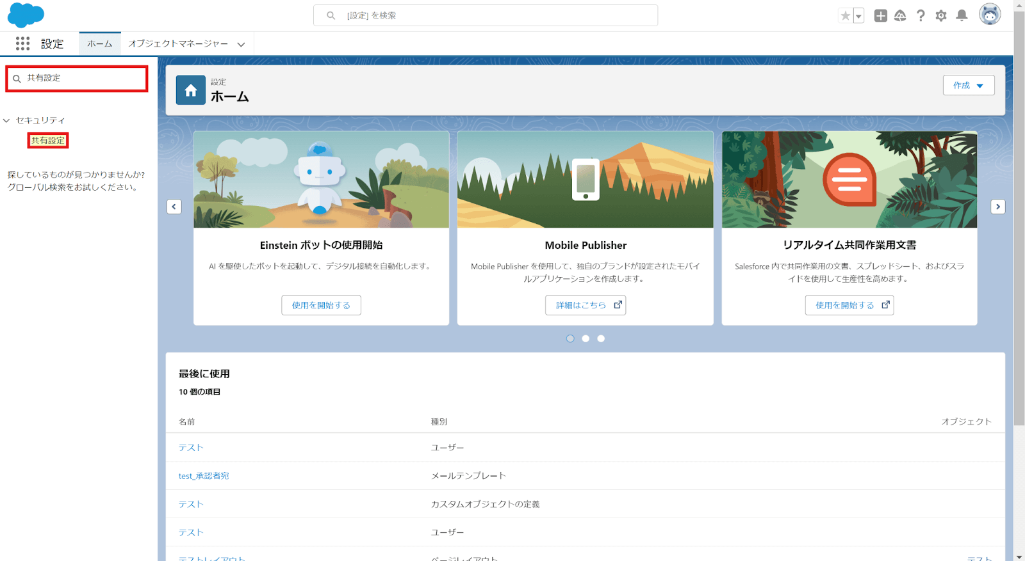Open the first テスト user link

[191, 448]
